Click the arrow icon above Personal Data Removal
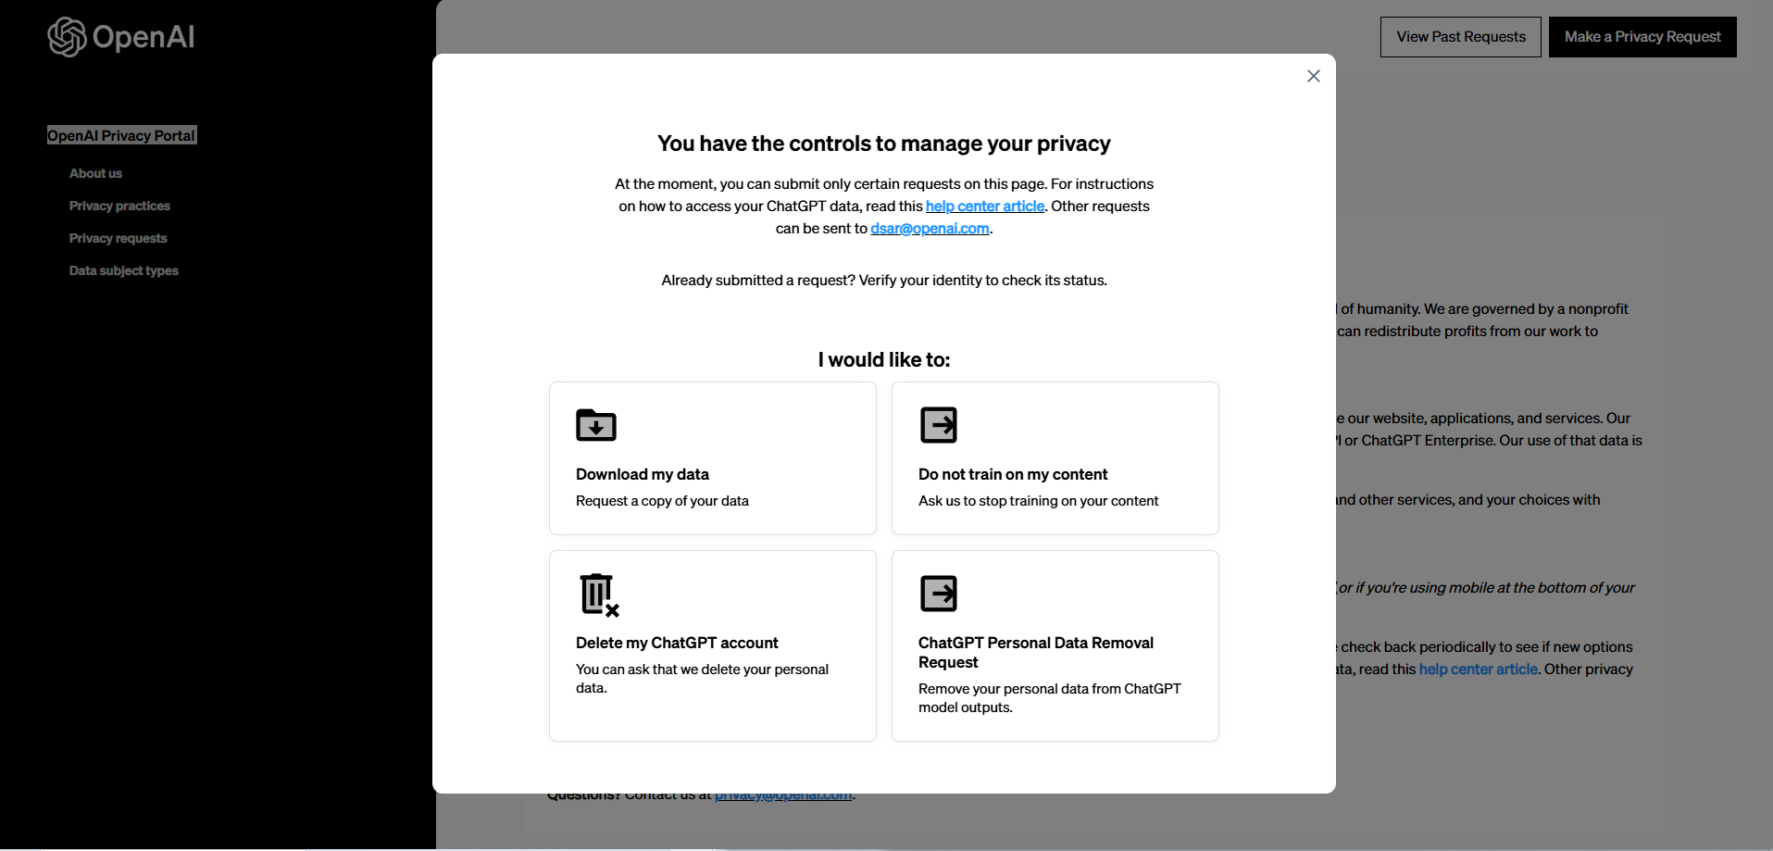Screen dimensions: 1773x851 point(939,594)
